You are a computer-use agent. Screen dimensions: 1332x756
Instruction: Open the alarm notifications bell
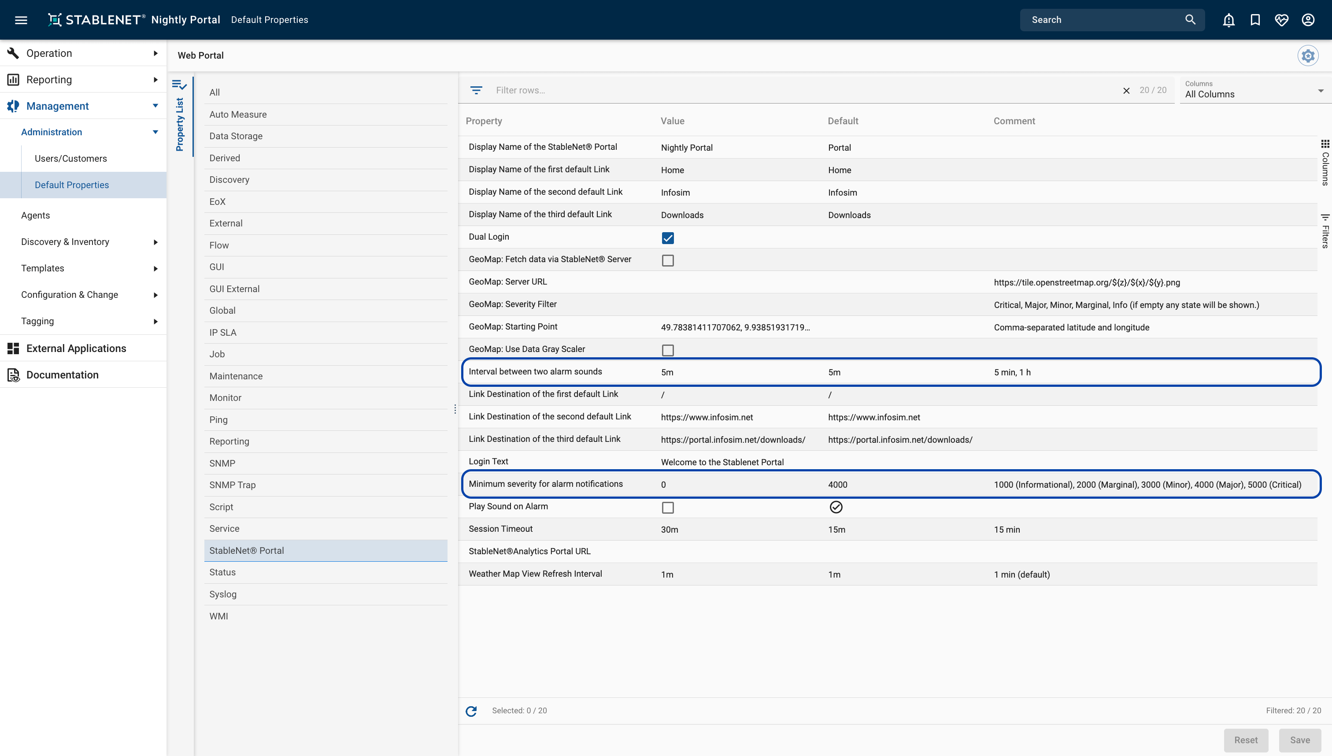(x=1228, y=20)
